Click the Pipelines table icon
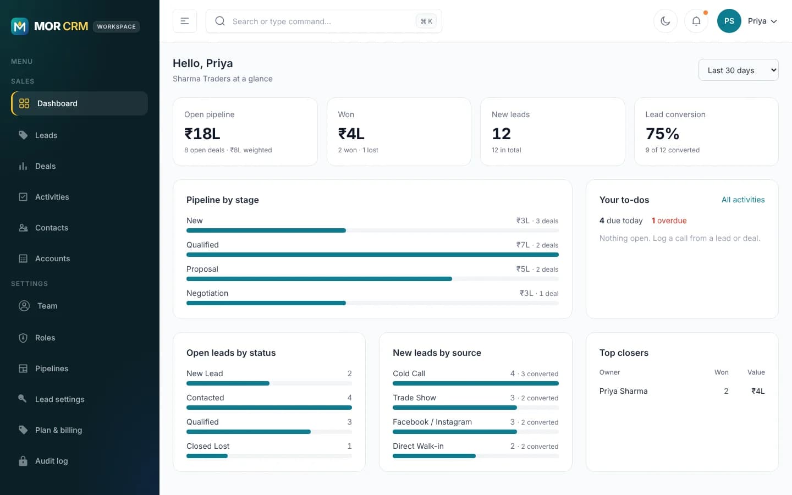 [x=23, y=369]
